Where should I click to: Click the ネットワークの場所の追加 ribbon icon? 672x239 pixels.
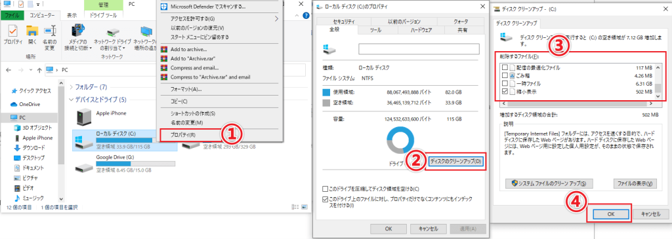click(147, 32)
